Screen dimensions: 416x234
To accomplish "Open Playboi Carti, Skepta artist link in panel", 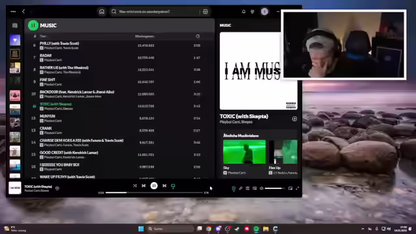I will 236,122.
